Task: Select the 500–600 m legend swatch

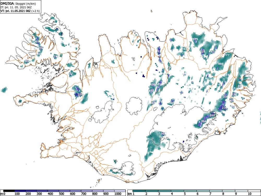Action: [x=64, y=191]
